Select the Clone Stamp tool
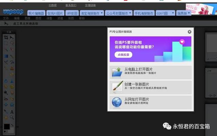 12,68
